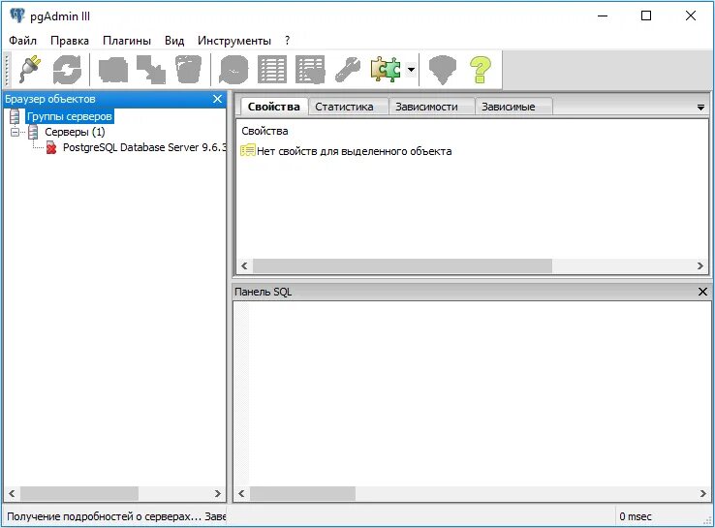The image size is (715, 528).
Task: Click the Серверы node icon
Action: pyautogui.click(x=33, y=132)
